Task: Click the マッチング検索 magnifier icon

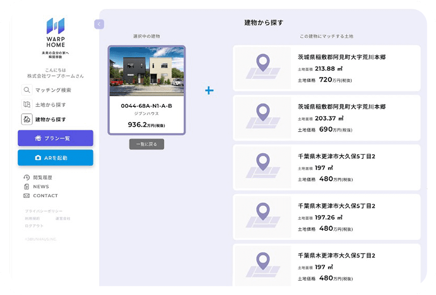Action: click(x=27, y=90)
